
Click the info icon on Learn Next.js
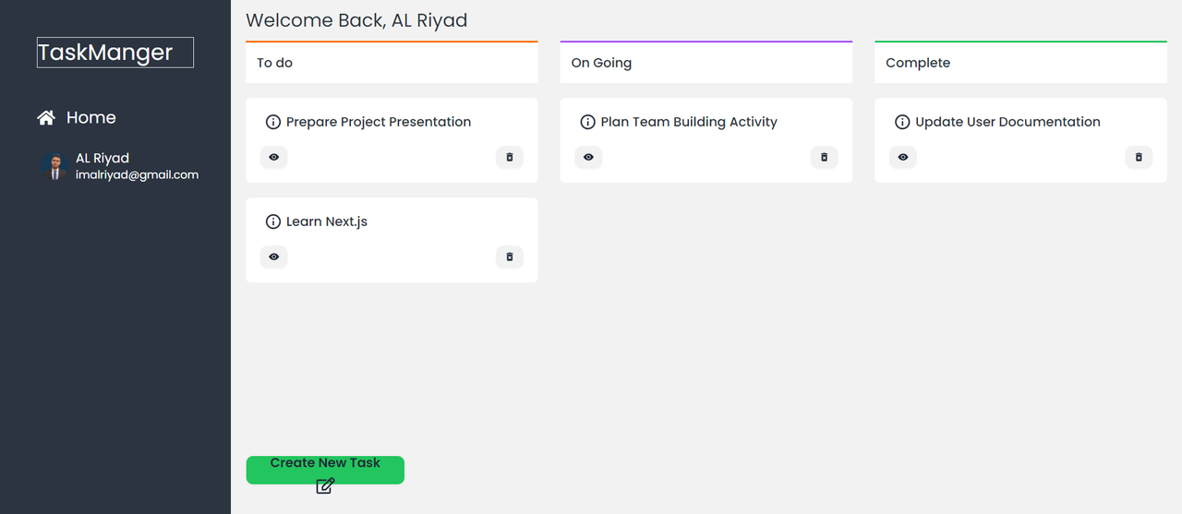273,222
